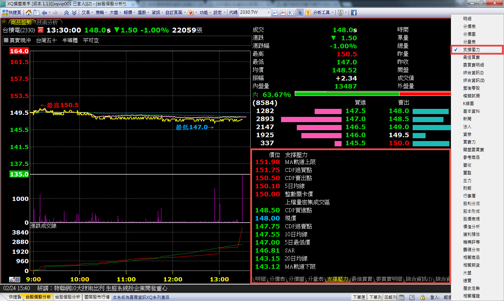Toggle the checked 支撐壓力 menu item

[x=477, y=50]
